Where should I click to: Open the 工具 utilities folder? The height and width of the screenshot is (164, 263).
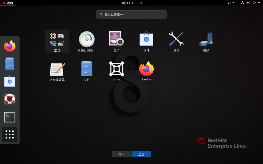(57, 41)
